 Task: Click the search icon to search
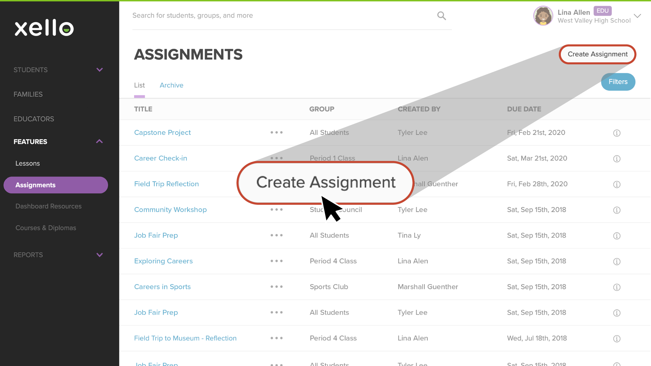(x=442, y=16)
